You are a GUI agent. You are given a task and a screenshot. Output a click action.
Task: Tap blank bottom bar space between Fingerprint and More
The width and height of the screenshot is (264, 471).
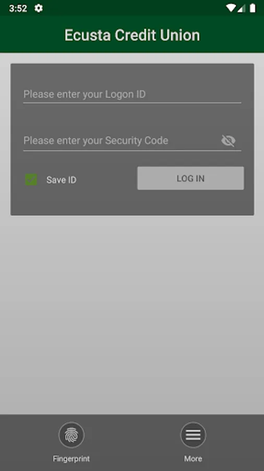[132, 442]
